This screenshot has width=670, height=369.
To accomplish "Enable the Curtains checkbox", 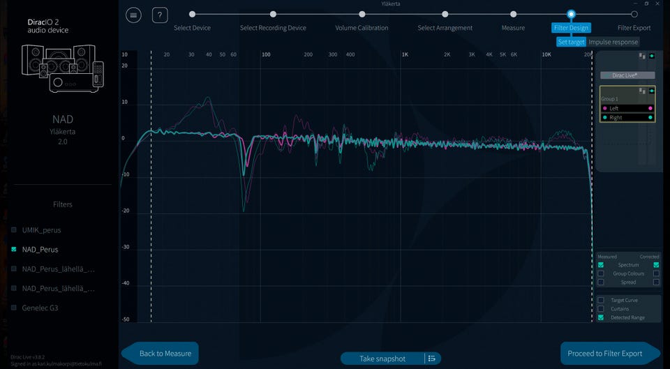I will [601, 309].
